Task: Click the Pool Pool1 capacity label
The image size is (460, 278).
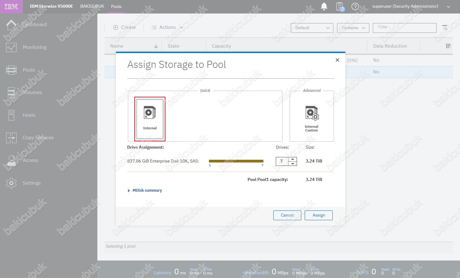Action: pos(268,180)
